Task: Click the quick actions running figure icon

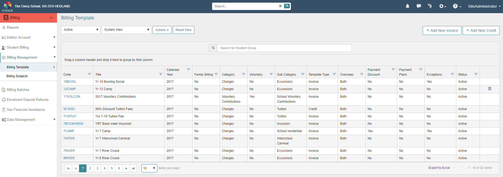Action: [430, 6]
